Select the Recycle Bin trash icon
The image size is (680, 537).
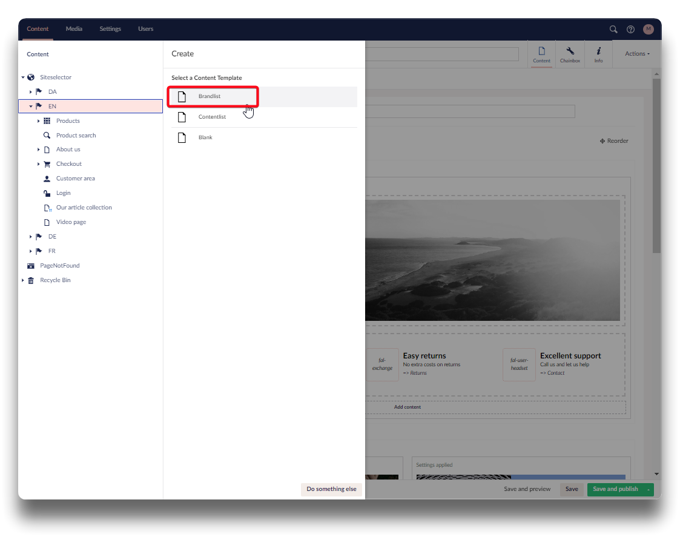click(31, 280)
